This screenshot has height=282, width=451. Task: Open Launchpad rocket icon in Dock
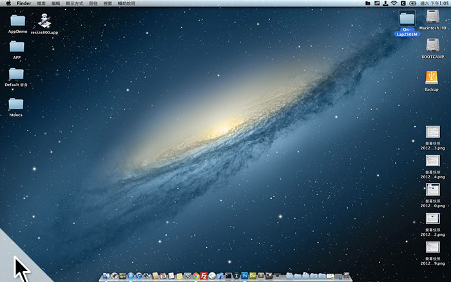click(115, 276)
